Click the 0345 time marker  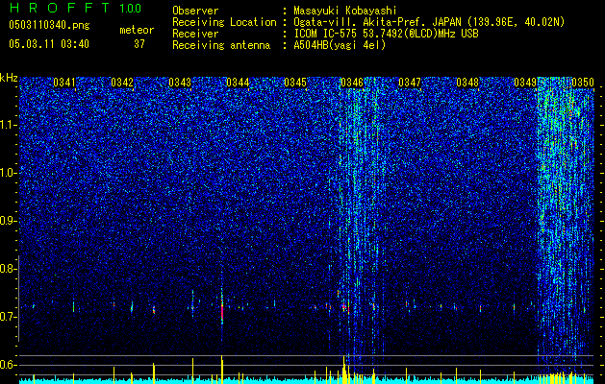click(x=295, y=83)
